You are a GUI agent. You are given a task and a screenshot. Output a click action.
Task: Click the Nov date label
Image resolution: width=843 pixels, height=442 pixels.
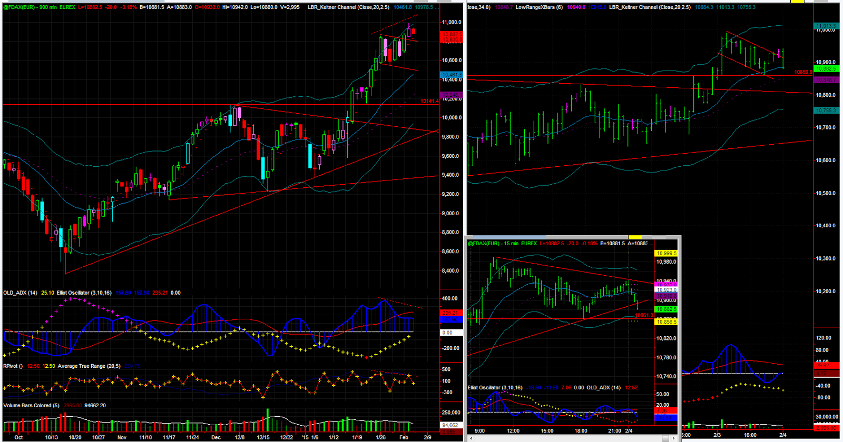click(x=122, y=437)
